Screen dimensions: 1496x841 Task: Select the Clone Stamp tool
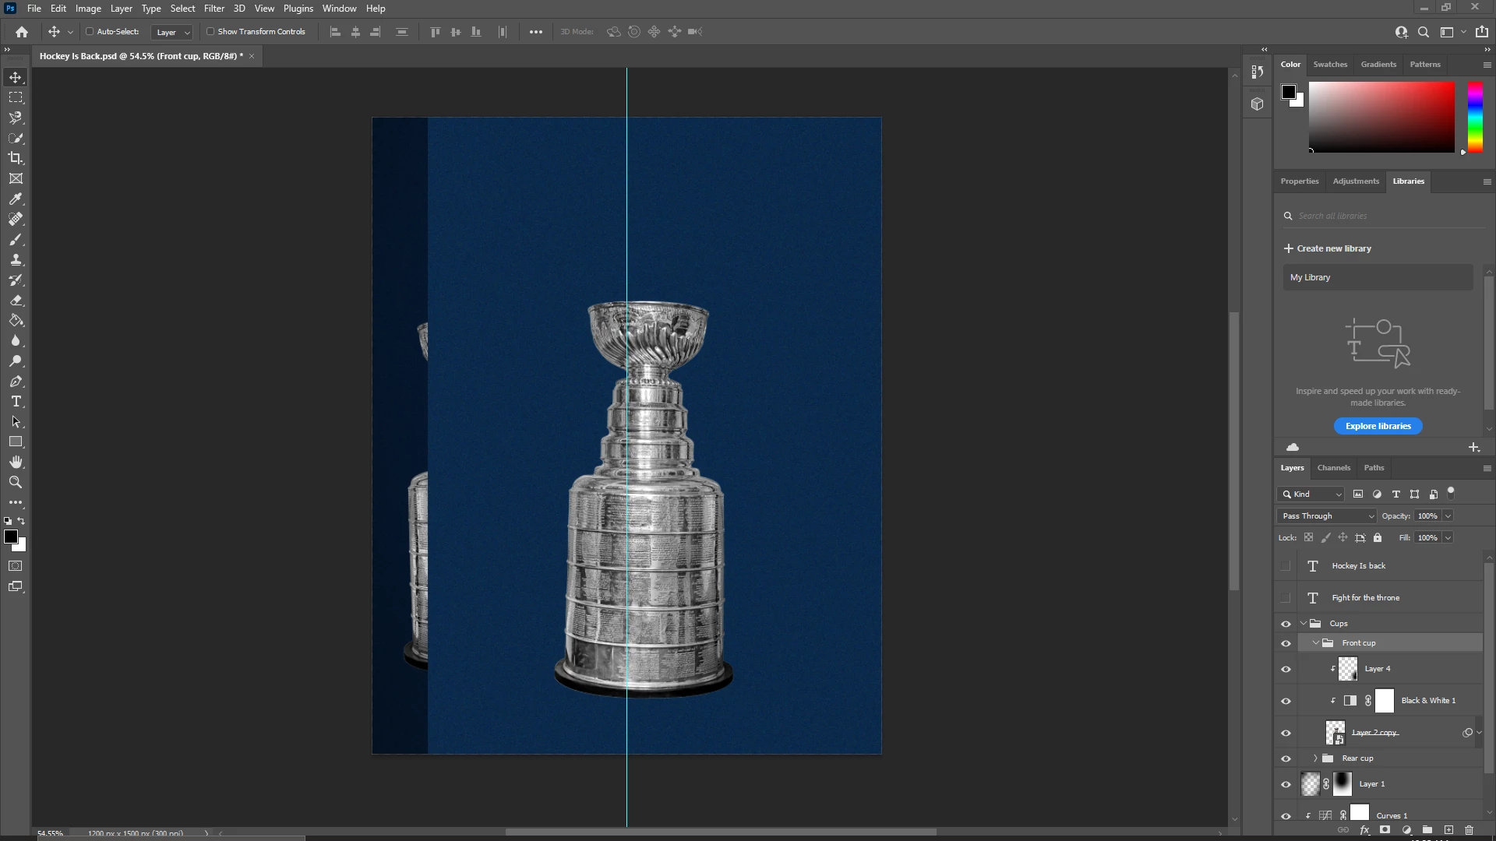pyautogui.click(x=16, y=260)
